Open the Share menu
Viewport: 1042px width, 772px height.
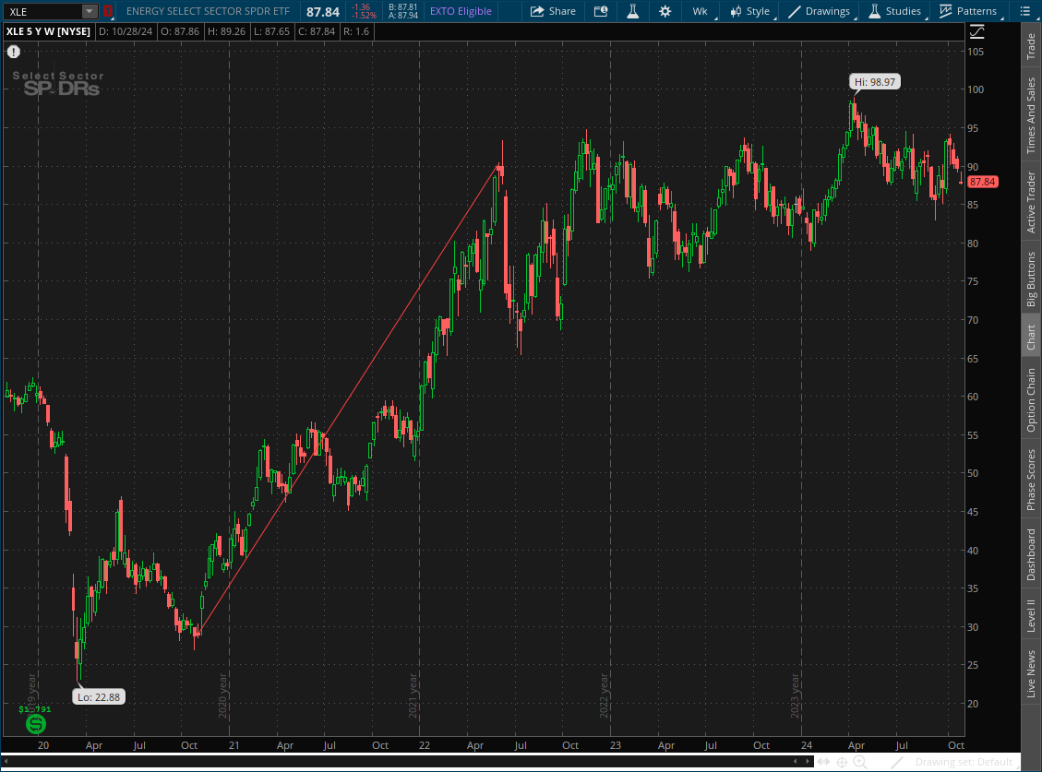point(553,11)
